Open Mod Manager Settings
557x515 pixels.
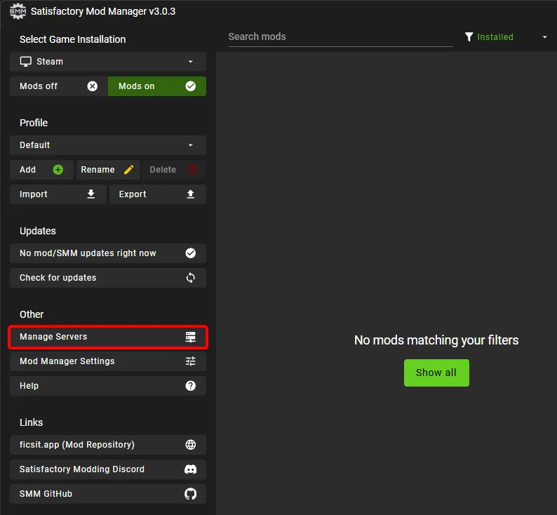click(108, 361)
